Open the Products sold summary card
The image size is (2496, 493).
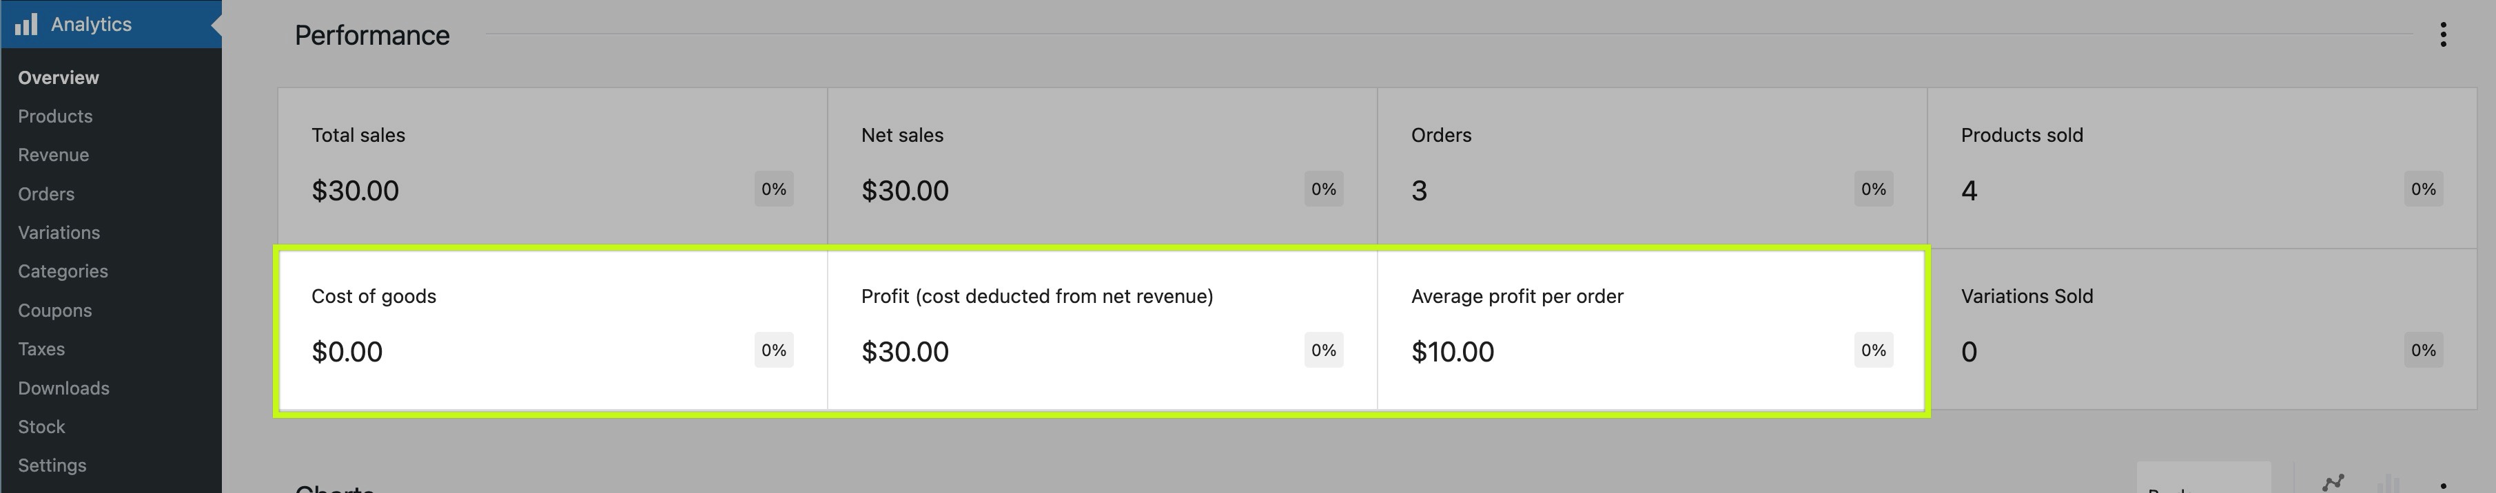pyautogui.click(x=2202, y=166)
